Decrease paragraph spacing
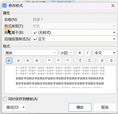The image size is (118, 114). [x=89, y=60]
